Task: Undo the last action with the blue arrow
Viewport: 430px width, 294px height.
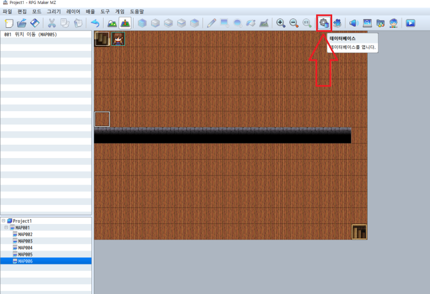Action: pos(95,23)
